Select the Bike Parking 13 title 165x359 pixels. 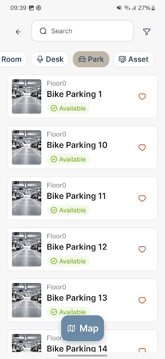tap(77, 298)
